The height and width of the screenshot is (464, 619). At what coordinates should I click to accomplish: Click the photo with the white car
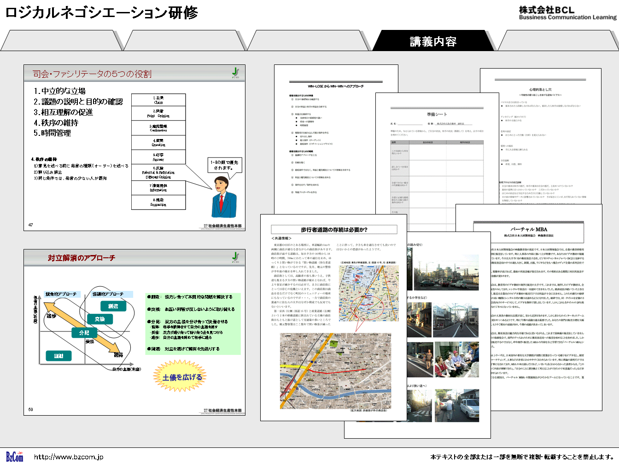[457, 406]
